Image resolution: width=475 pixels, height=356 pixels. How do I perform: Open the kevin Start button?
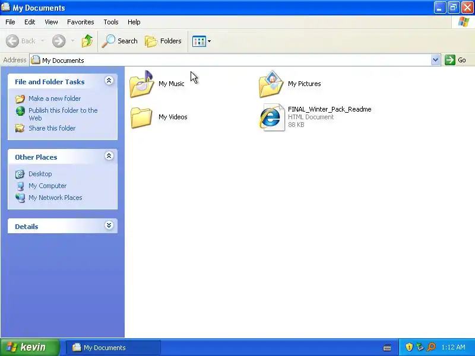point(30,347)
